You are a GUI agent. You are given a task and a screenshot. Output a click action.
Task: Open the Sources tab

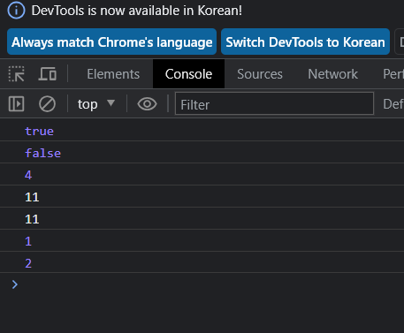260,74
